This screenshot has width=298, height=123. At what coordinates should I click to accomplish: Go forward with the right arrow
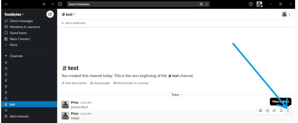tap(52, 4)
